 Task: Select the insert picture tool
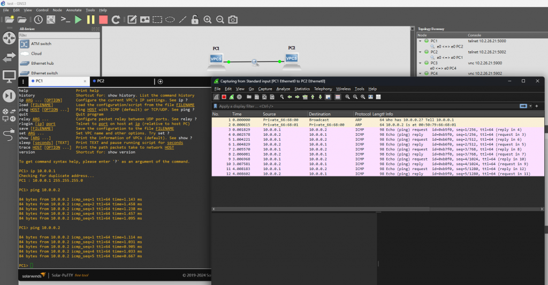pos(144,20)
